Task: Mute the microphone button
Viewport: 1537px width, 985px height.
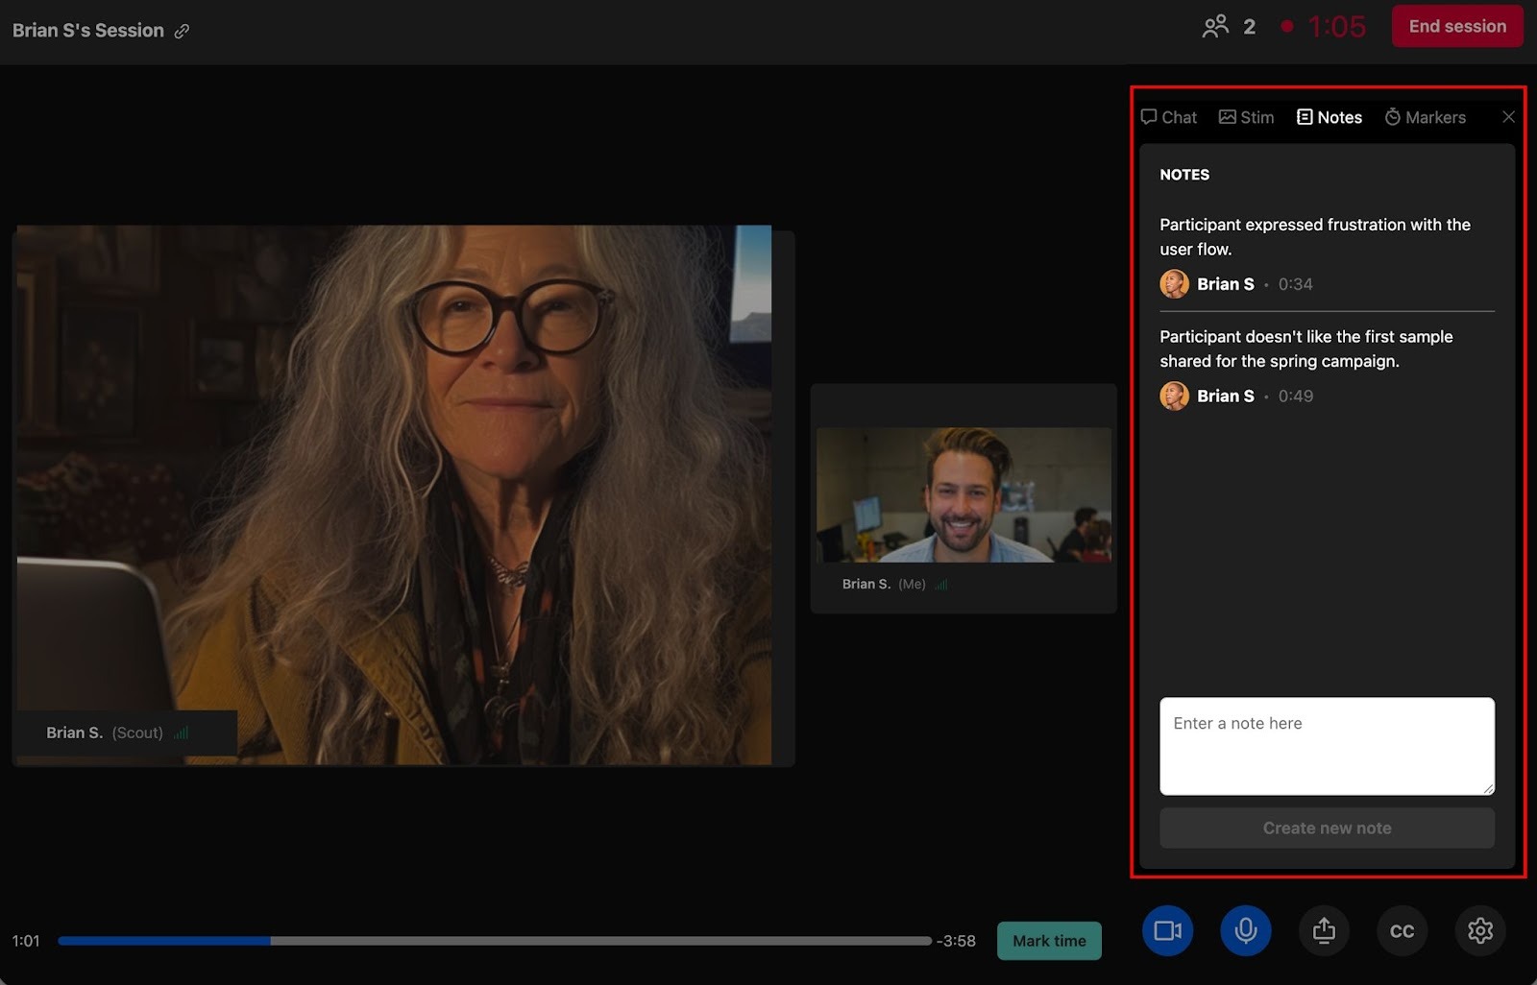Action: (1245, 930)
